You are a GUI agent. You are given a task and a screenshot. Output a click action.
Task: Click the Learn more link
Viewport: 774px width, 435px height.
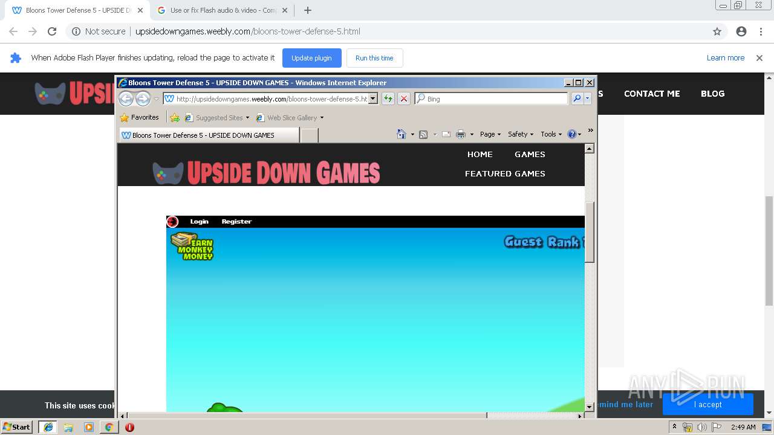point(726,58)
